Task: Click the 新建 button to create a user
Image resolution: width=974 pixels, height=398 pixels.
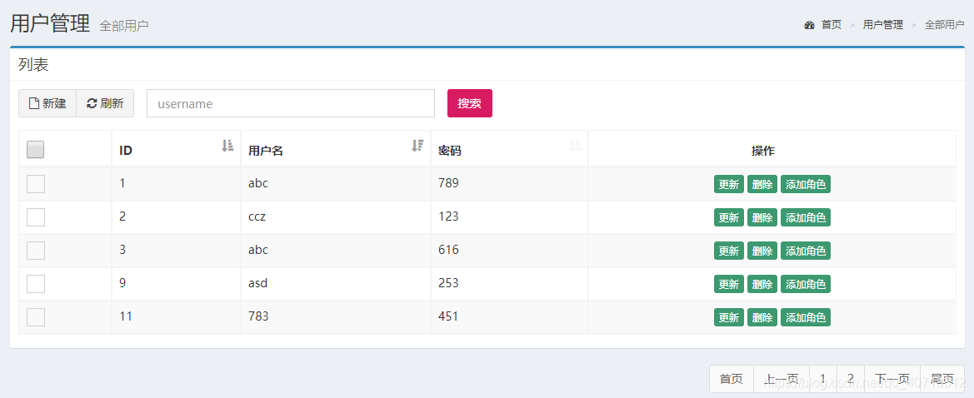Action: click(47, 103)
